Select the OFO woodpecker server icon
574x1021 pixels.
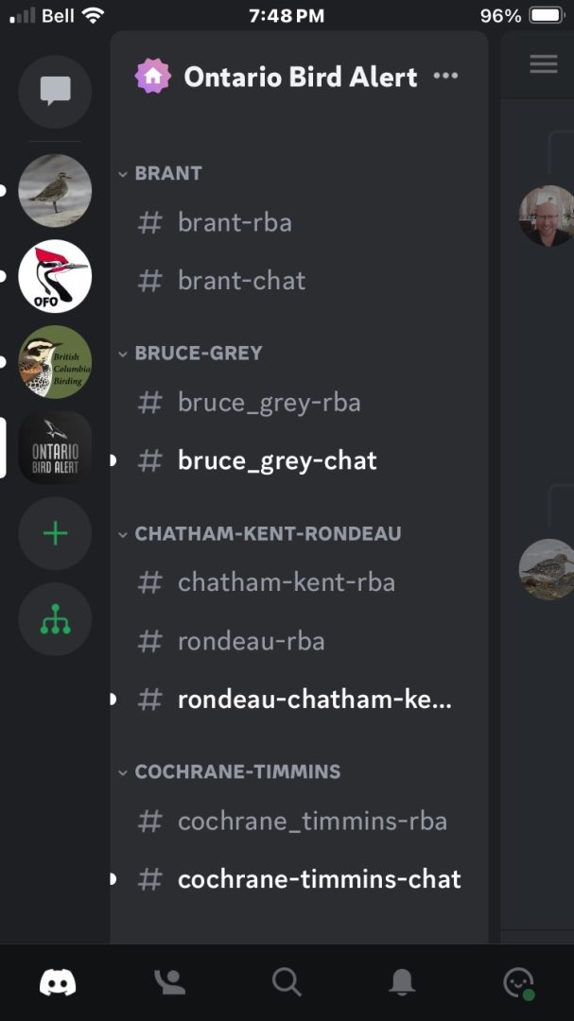point(56,276)
